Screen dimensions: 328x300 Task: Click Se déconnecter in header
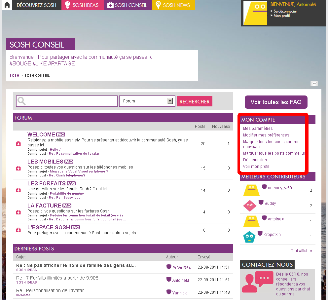285,11
